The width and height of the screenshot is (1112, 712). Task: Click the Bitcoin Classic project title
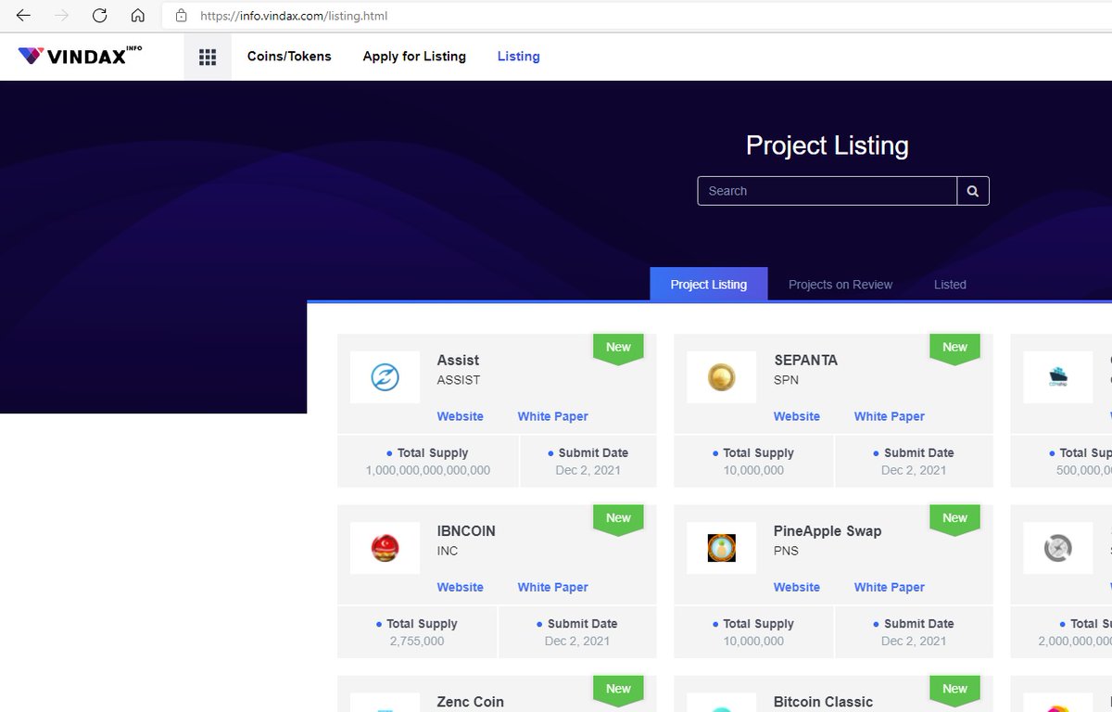click(x=824, y=702)
